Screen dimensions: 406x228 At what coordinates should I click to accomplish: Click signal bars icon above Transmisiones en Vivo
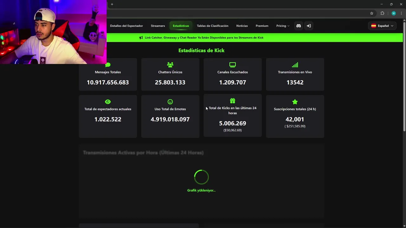[295, 65]
